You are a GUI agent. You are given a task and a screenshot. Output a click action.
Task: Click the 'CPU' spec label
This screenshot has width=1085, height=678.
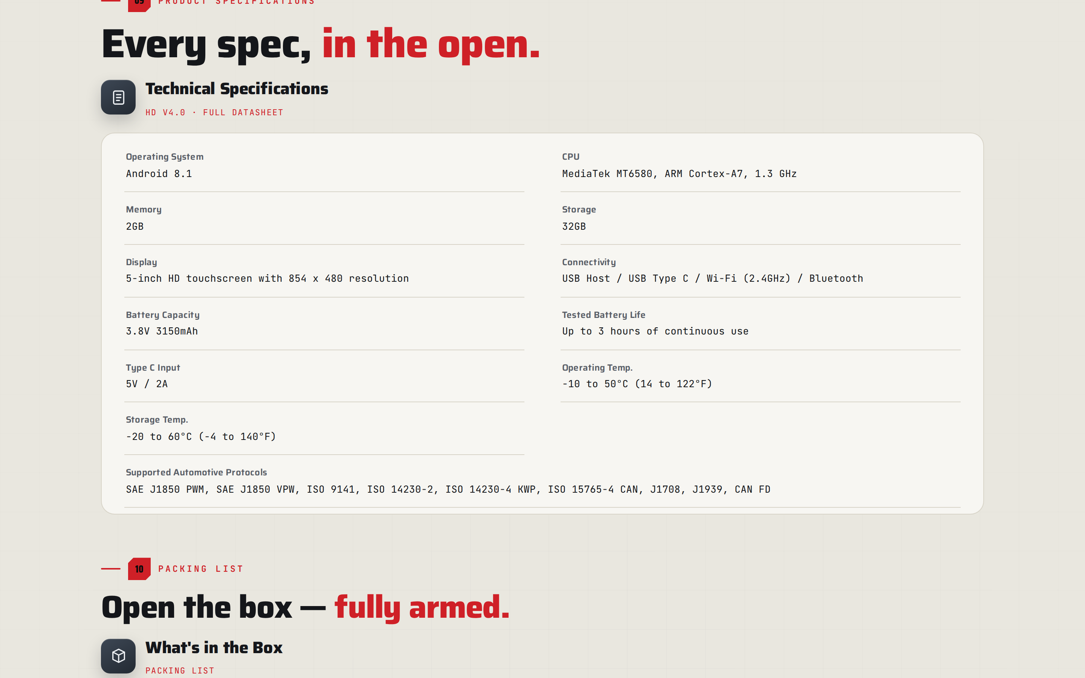[570, 157]
